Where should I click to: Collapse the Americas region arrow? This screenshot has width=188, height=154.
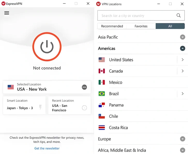(x=183, y=48)
